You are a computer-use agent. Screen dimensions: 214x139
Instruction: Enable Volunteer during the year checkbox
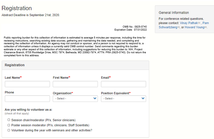[9, 130]
